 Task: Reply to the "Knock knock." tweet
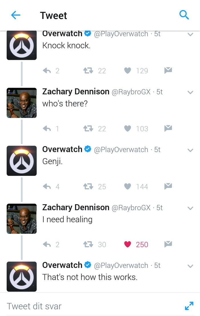tap(47, 70)
